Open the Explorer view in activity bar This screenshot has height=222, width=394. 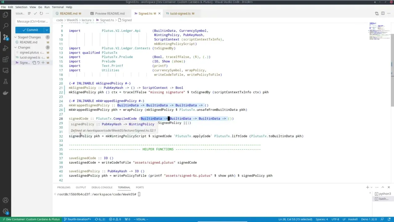(6, 15)
